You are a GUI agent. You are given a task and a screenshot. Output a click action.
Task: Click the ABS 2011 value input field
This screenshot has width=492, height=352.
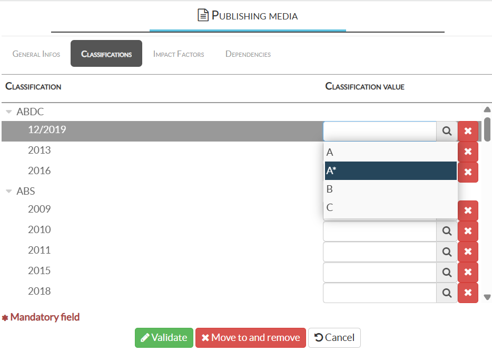point(379,252)
